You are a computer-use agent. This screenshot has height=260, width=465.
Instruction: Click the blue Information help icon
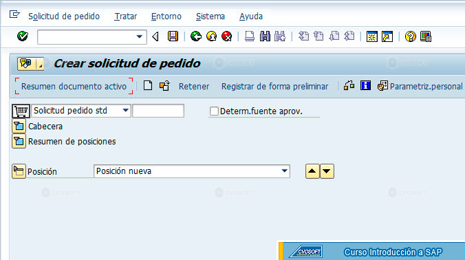[365, 86]
